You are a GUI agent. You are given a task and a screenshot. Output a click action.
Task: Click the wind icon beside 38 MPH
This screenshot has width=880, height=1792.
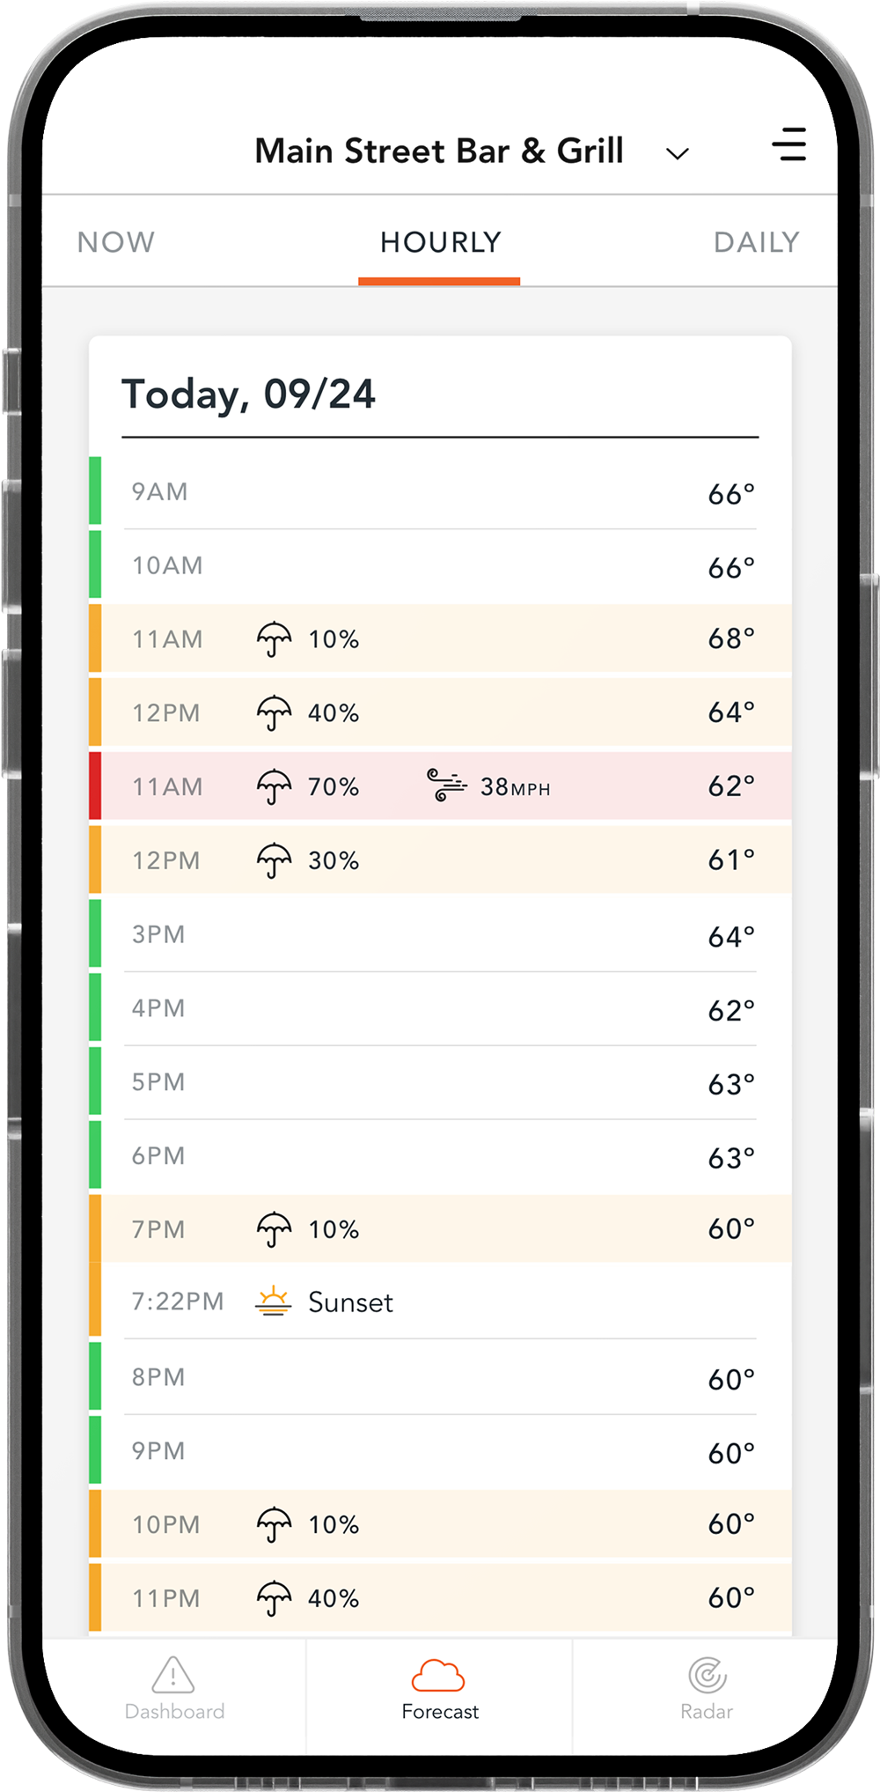pos(446,785)
